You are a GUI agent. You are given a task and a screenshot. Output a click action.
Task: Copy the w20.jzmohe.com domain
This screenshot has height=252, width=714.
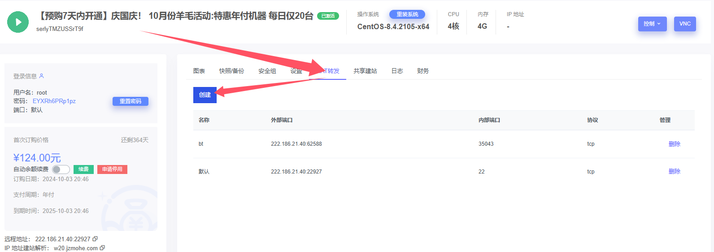pyautogui.click(x=102, y=248)
